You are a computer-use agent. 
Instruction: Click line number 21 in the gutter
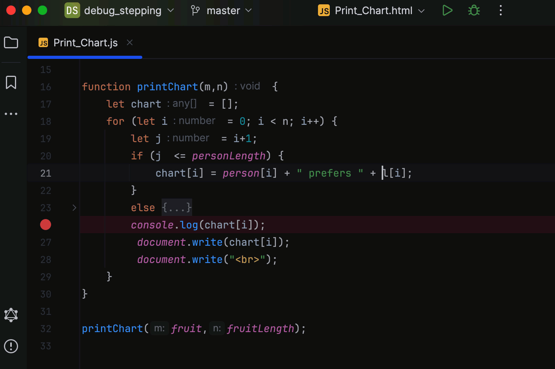46,173
